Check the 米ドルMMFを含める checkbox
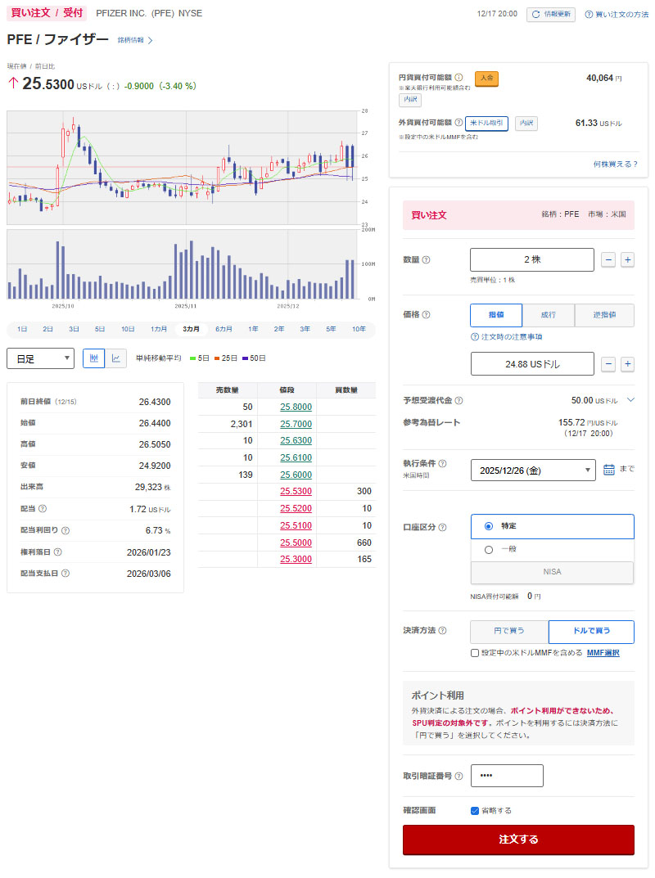Viewport: 655px width, 878px height. [x=475, y=653]
